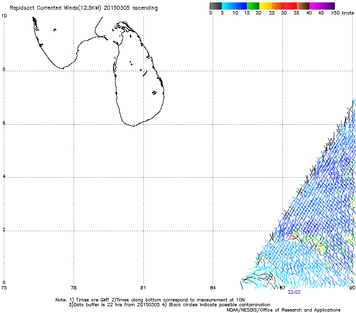Viewport: 356px width, 313px height.
Task: Click the NOAA/NESDIS credit text
Action: point(283,310)
